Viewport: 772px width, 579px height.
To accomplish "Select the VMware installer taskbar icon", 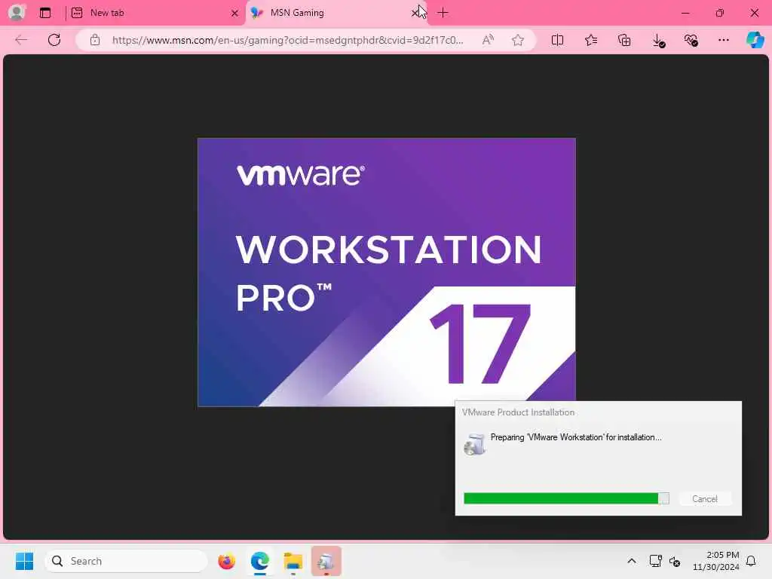I will pos(326,561).
